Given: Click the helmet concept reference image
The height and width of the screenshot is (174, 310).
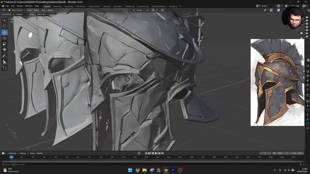Looking at the screenshot, I should tap(277, 83).
